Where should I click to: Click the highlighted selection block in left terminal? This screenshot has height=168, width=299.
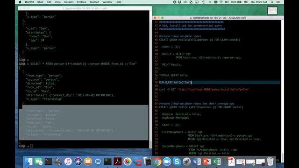(84, 122)
